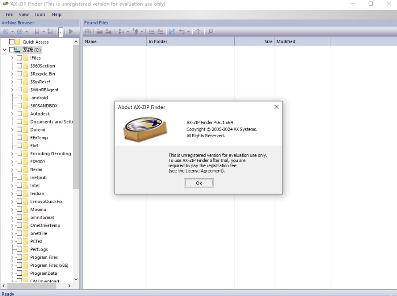This screenshot has width=397, height=296.
Task: Click the back navigation arrow icon
Action: tap(6, 31)
